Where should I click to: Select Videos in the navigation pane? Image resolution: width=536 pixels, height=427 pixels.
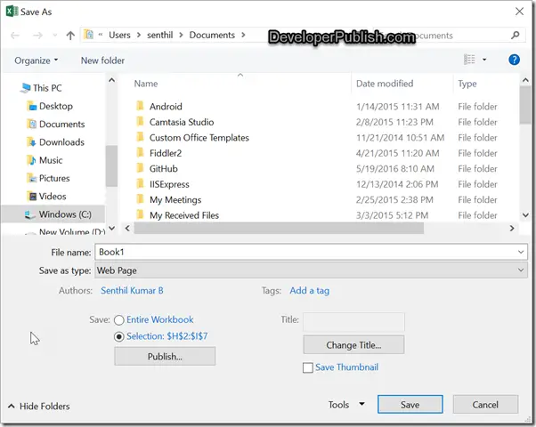coord(46,197)
